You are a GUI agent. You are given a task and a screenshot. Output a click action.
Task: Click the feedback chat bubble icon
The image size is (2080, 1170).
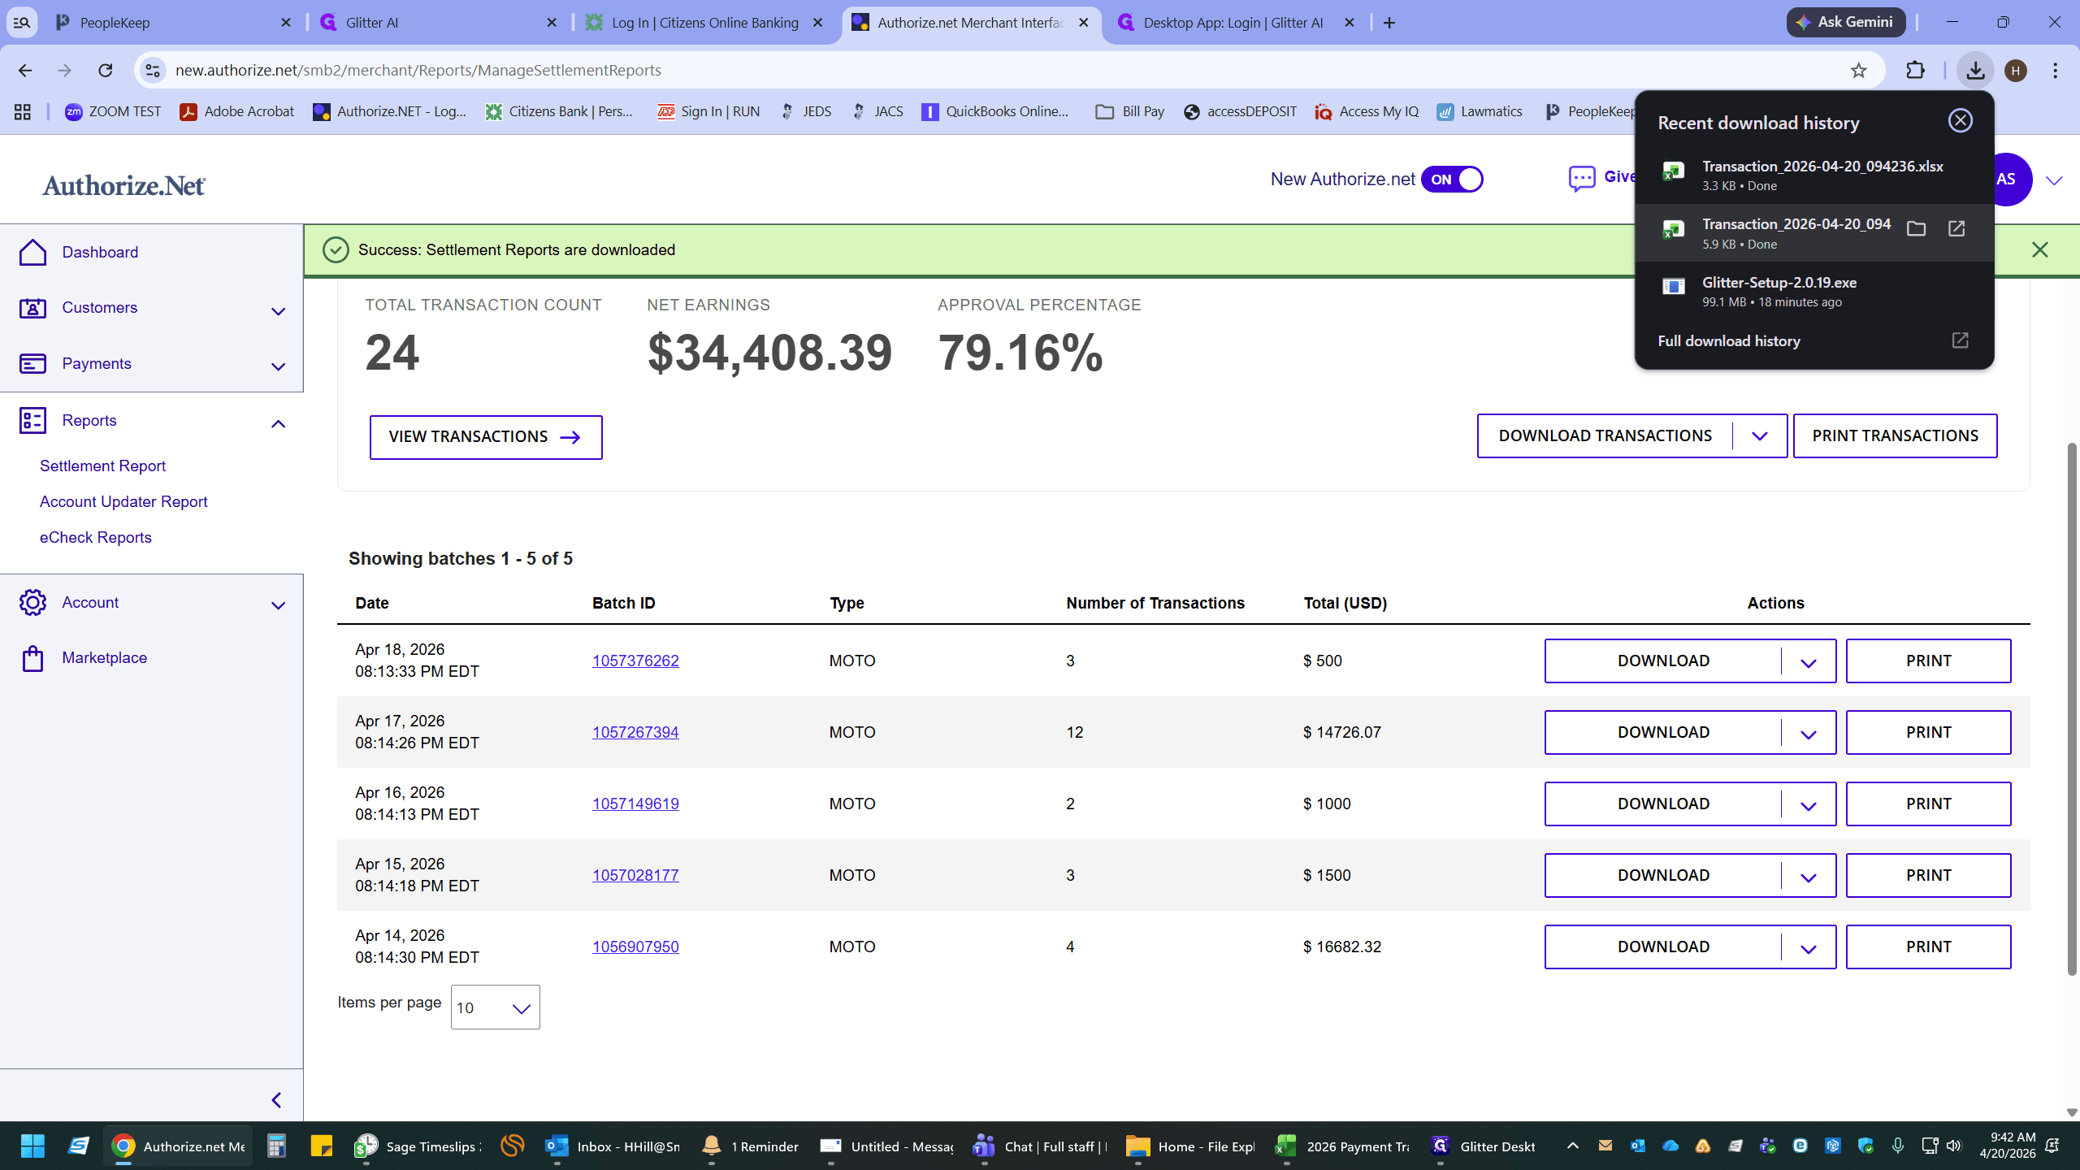[x=1581, y=179]
